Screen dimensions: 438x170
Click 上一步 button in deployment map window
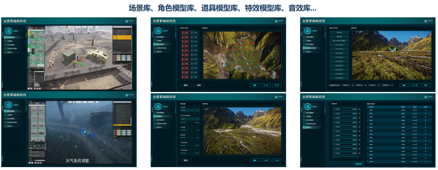(x=265, y=85)
